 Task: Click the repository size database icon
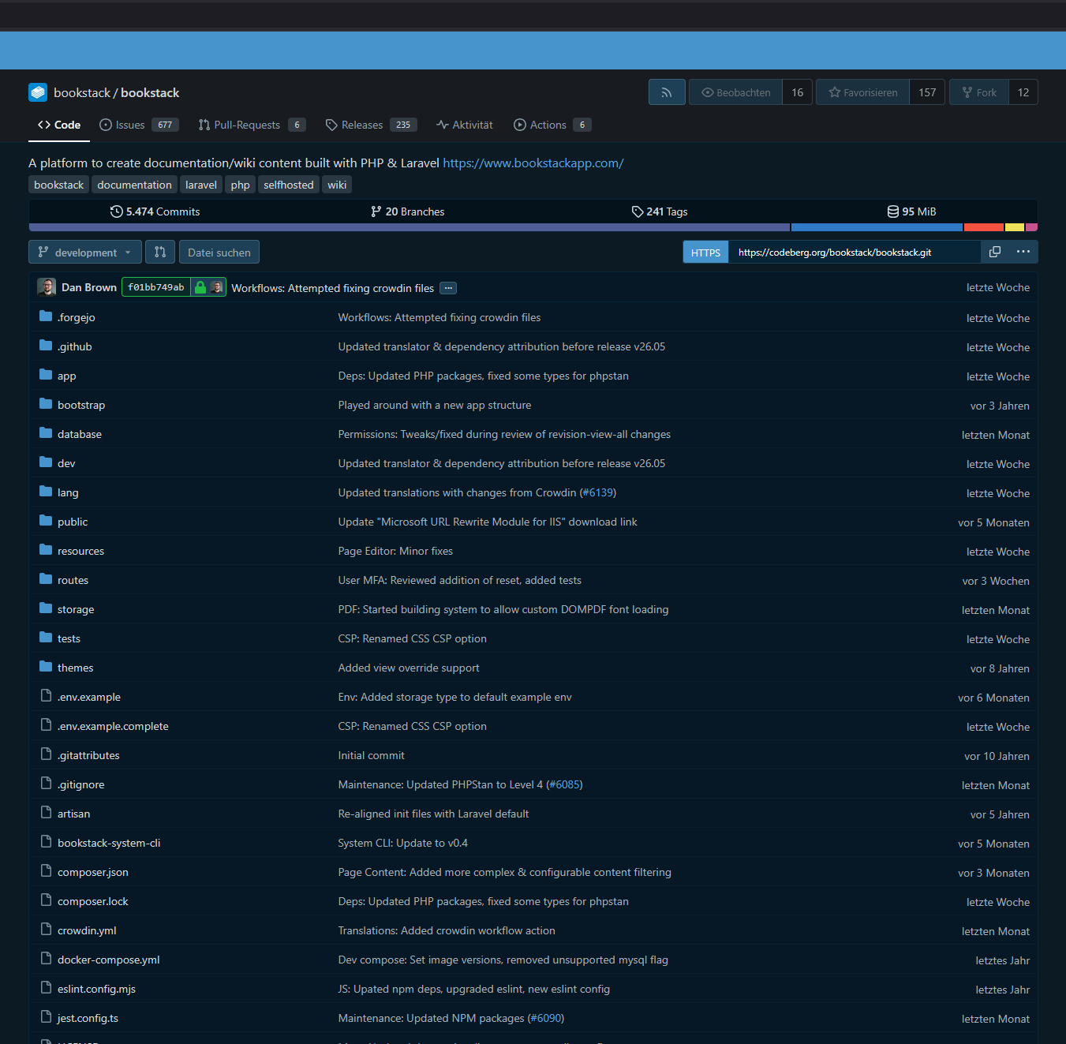(892, 211)
